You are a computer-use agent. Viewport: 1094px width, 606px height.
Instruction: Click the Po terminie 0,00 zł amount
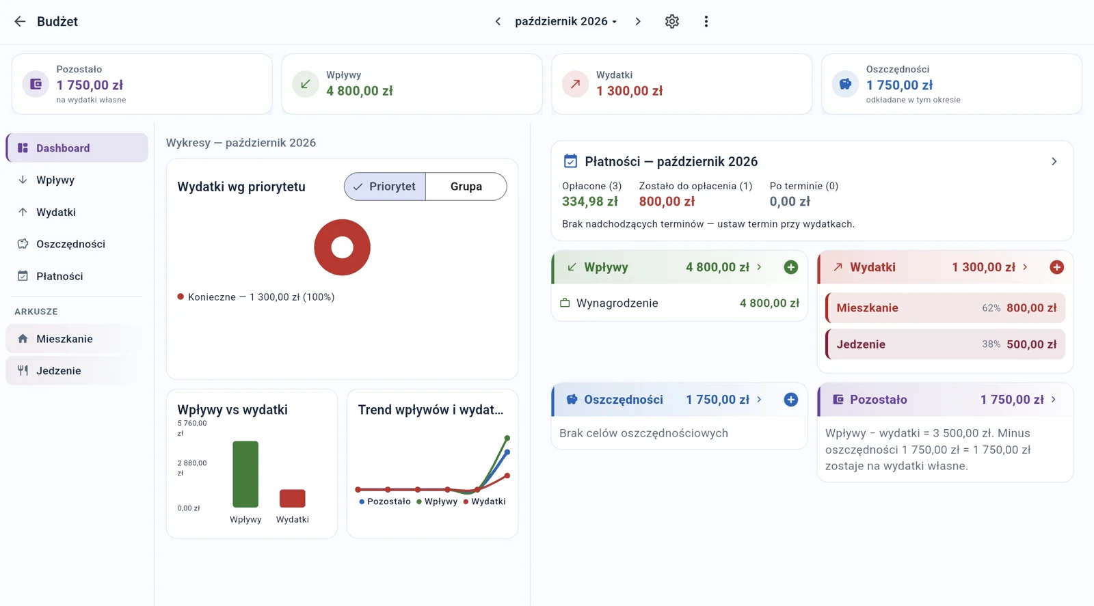point(790,202)
